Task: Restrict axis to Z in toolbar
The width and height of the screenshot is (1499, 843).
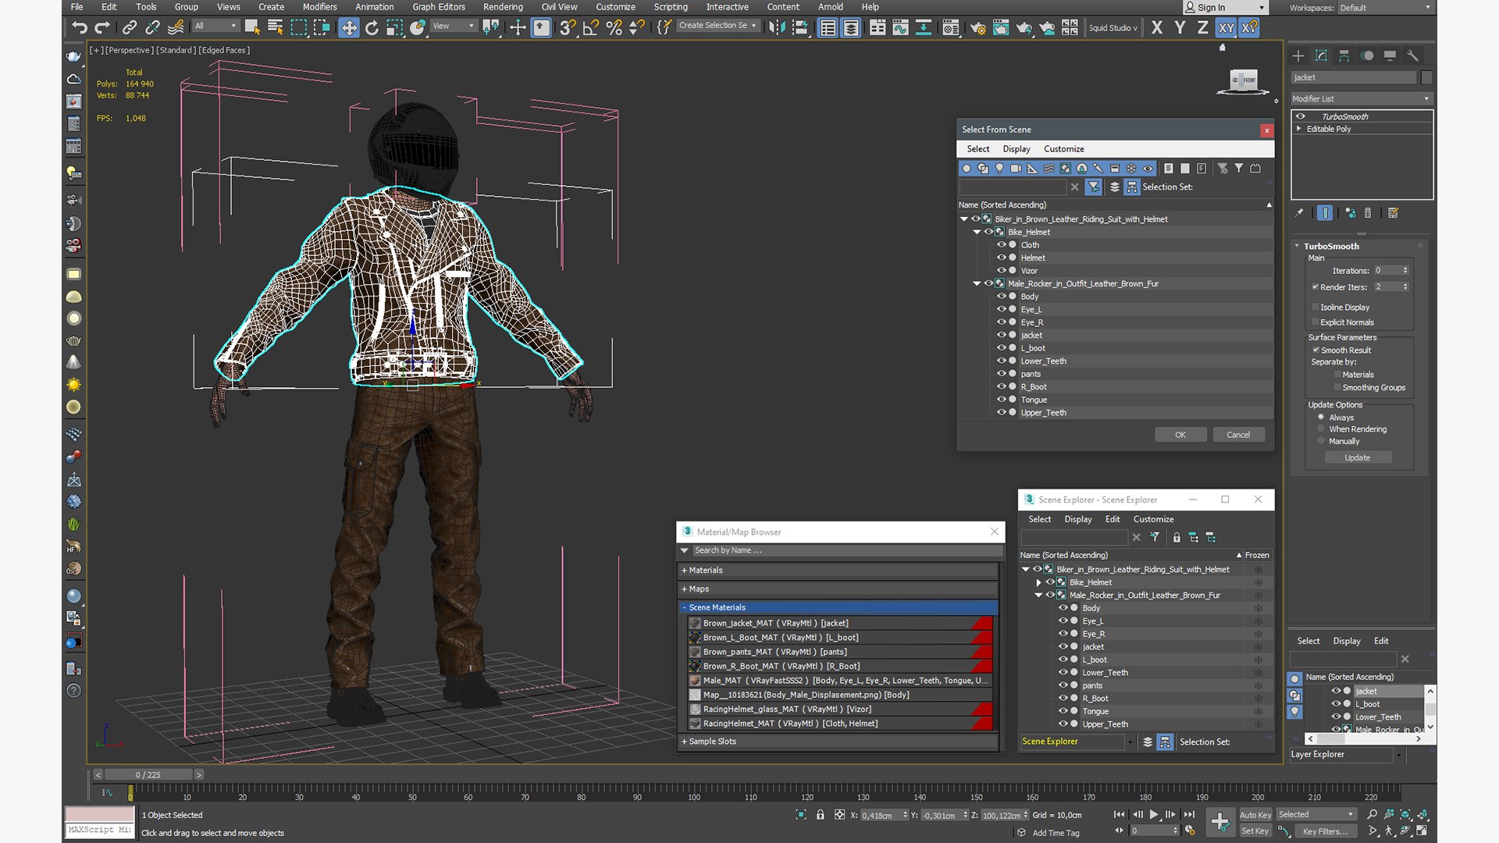Action: (1203, 28)
